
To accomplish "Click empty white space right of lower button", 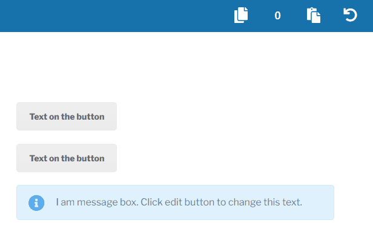I will point(238,158).
